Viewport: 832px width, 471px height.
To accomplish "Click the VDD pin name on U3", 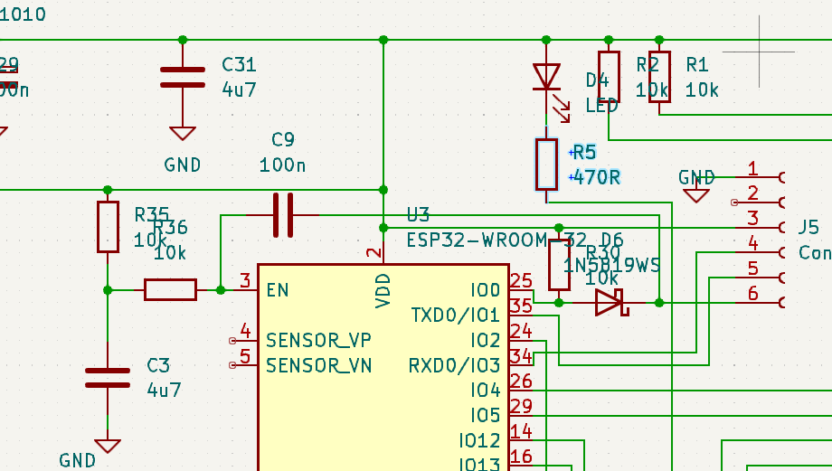I will pos(383,291).
